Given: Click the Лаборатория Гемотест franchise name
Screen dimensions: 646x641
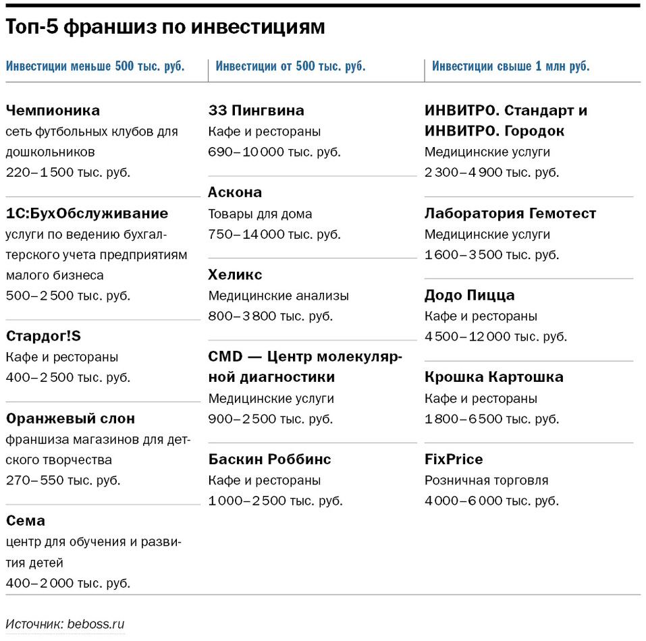Looking at the screenshot, I should [510, 213].
